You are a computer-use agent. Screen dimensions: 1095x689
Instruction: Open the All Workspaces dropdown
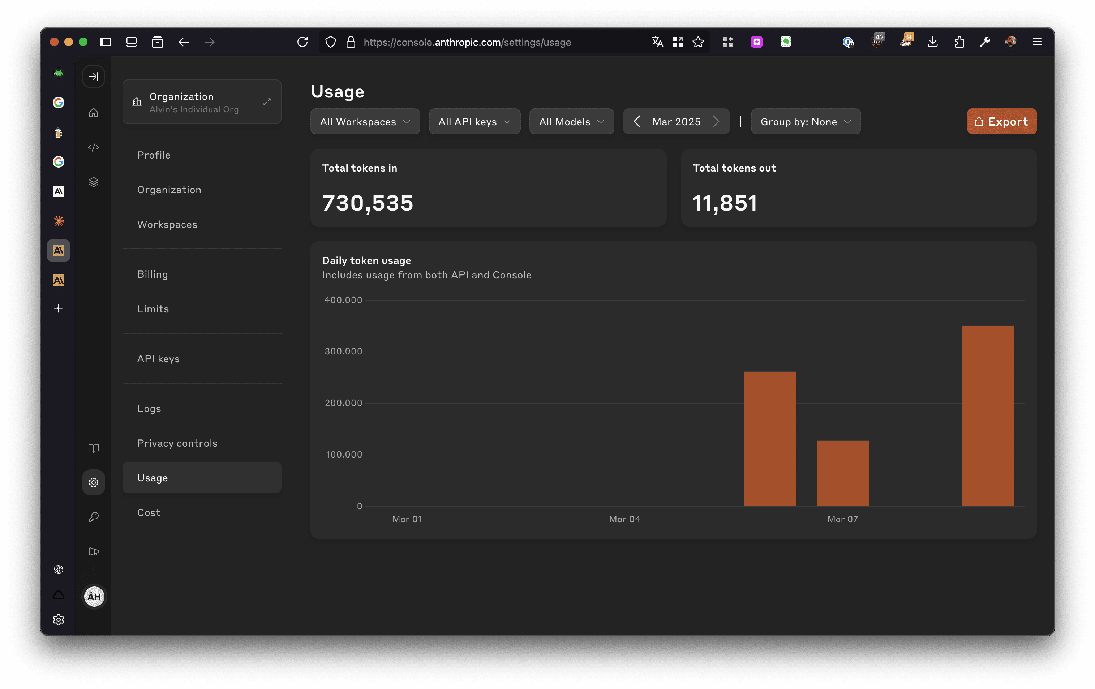[365, 121]
